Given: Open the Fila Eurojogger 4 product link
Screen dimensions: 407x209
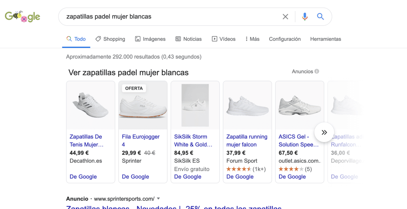Looking at the screenshot, I should [x=141, y=140].
